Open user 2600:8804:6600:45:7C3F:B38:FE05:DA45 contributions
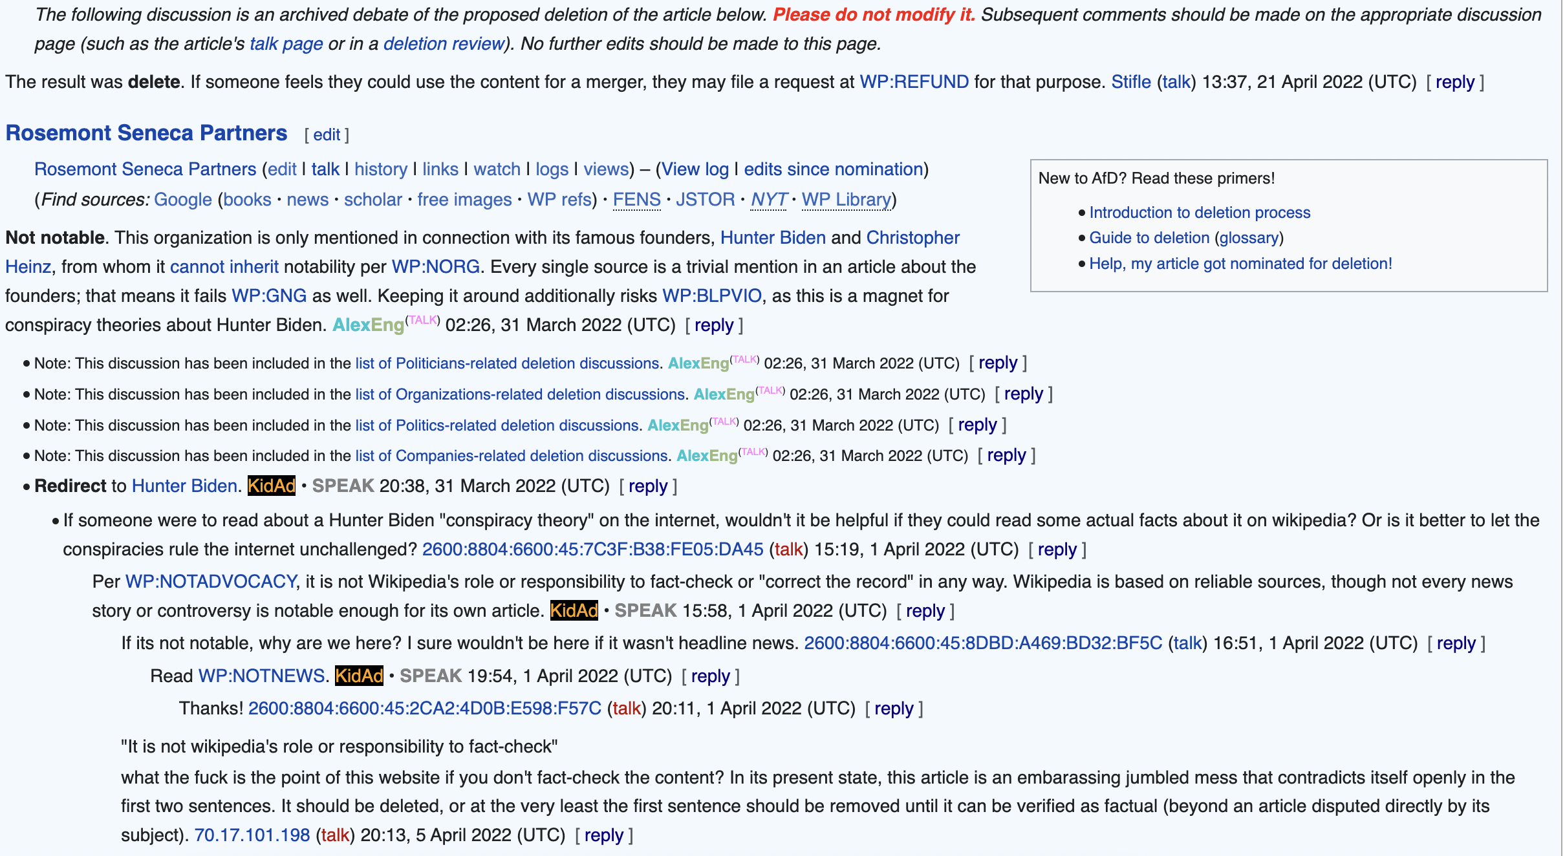1565x856 pixels. pos(593,550)
